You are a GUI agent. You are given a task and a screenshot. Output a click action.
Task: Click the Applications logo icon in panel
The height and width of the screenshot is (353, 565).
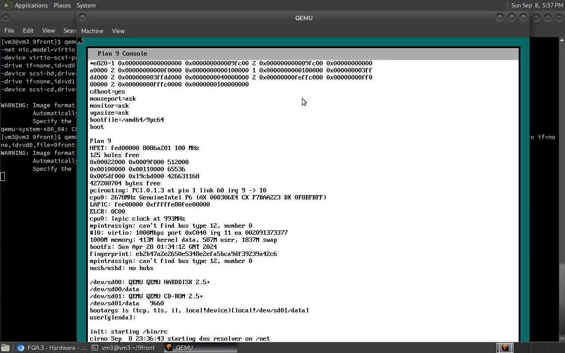pyautogui.click(x=8, y=5)
